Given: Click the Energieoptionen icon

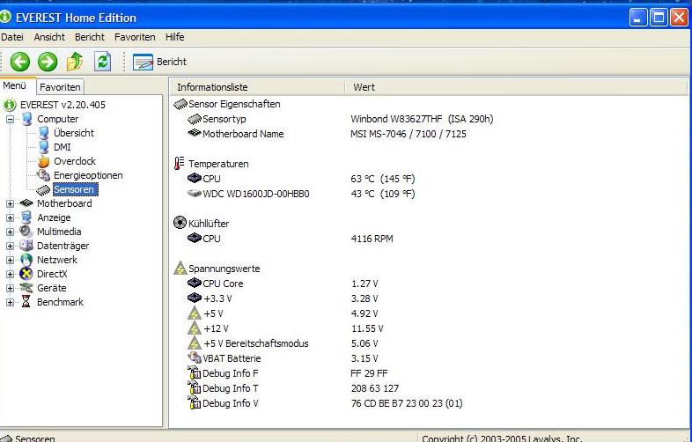Looking at the screenshot, I should coord(43,175).
